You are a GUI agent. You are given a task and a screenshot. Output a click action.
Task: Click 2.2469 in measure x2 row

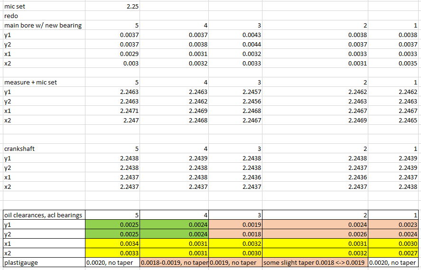pyautogui.click(x=315, y=120)
